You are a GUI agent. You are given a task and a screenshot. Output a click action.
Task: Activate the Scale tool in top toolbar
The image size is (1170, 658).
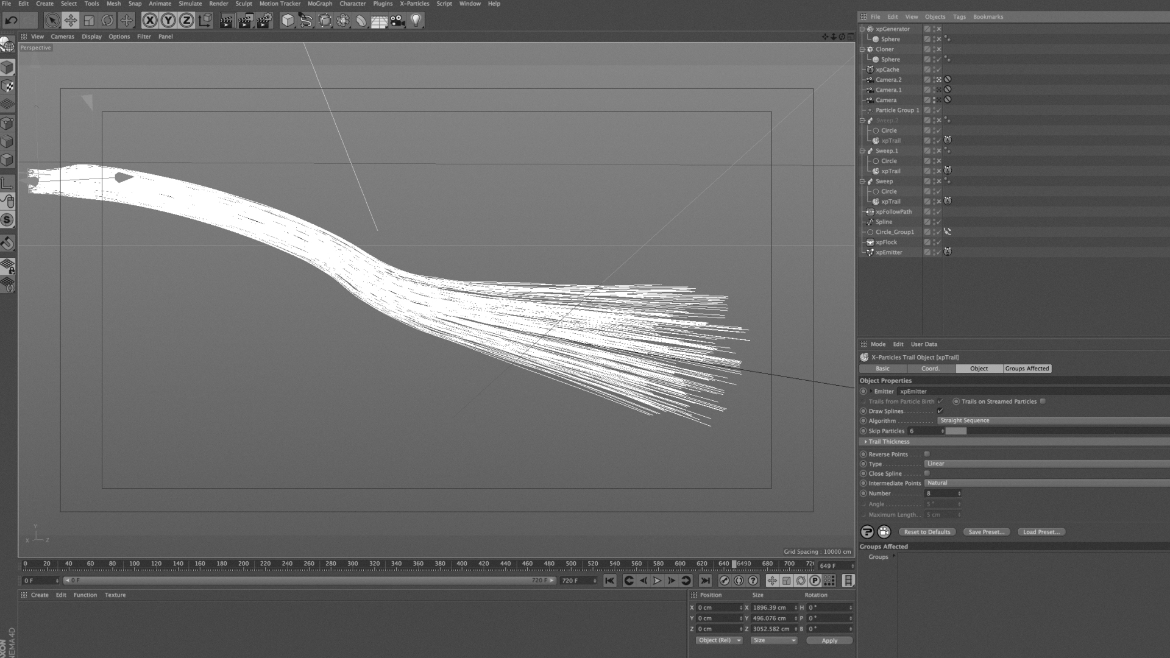pos(89,20)
